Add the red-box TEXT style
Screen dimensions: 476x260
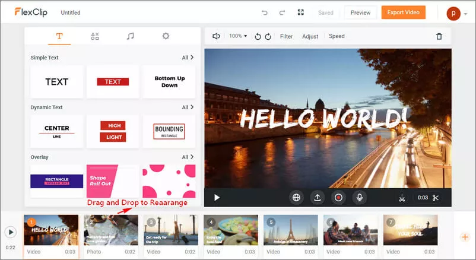[113, 82]
